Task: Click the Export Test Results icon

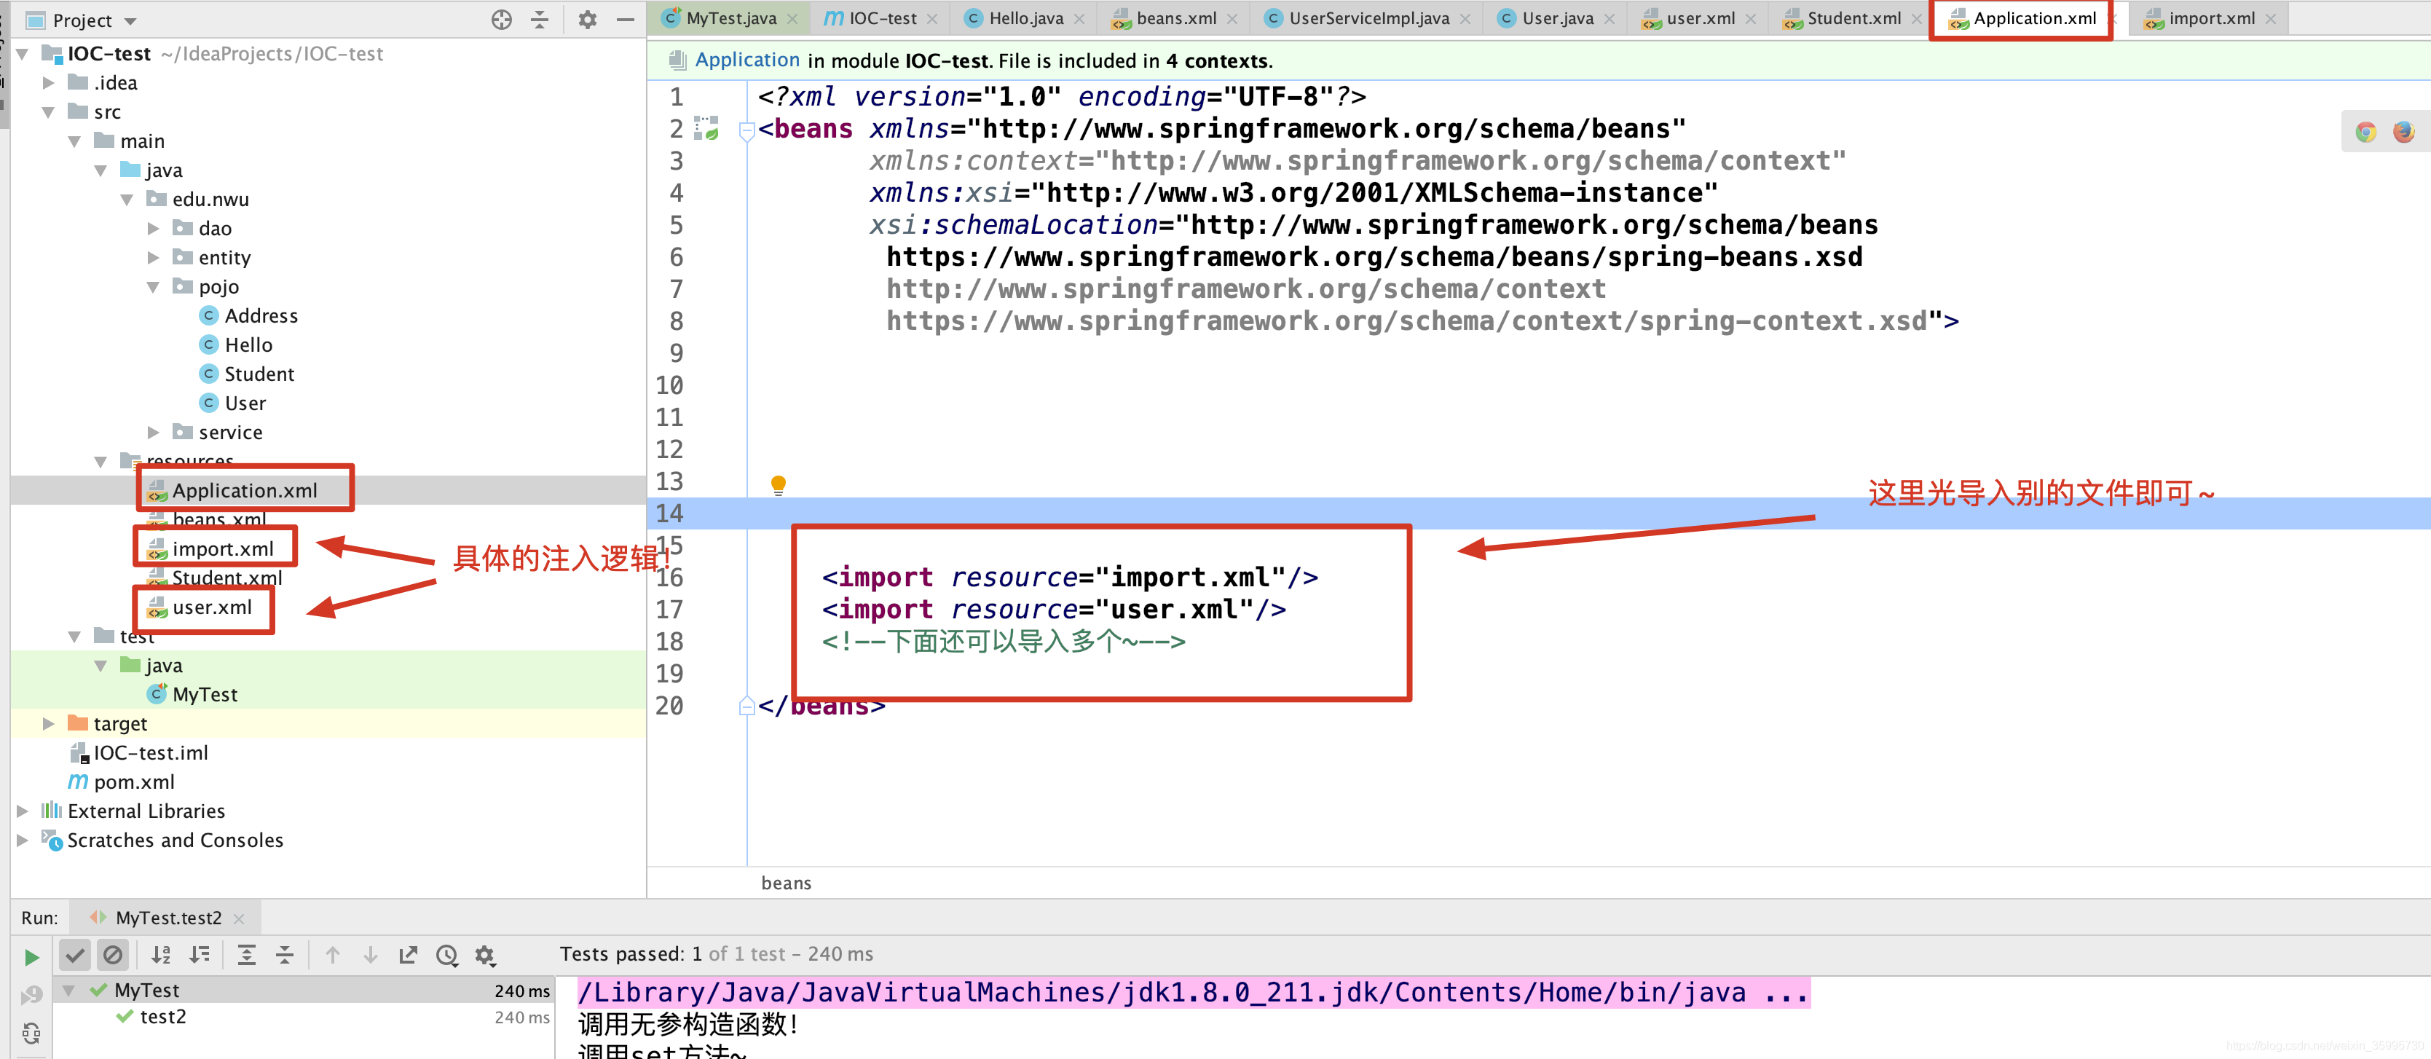Action: point(408,955)
